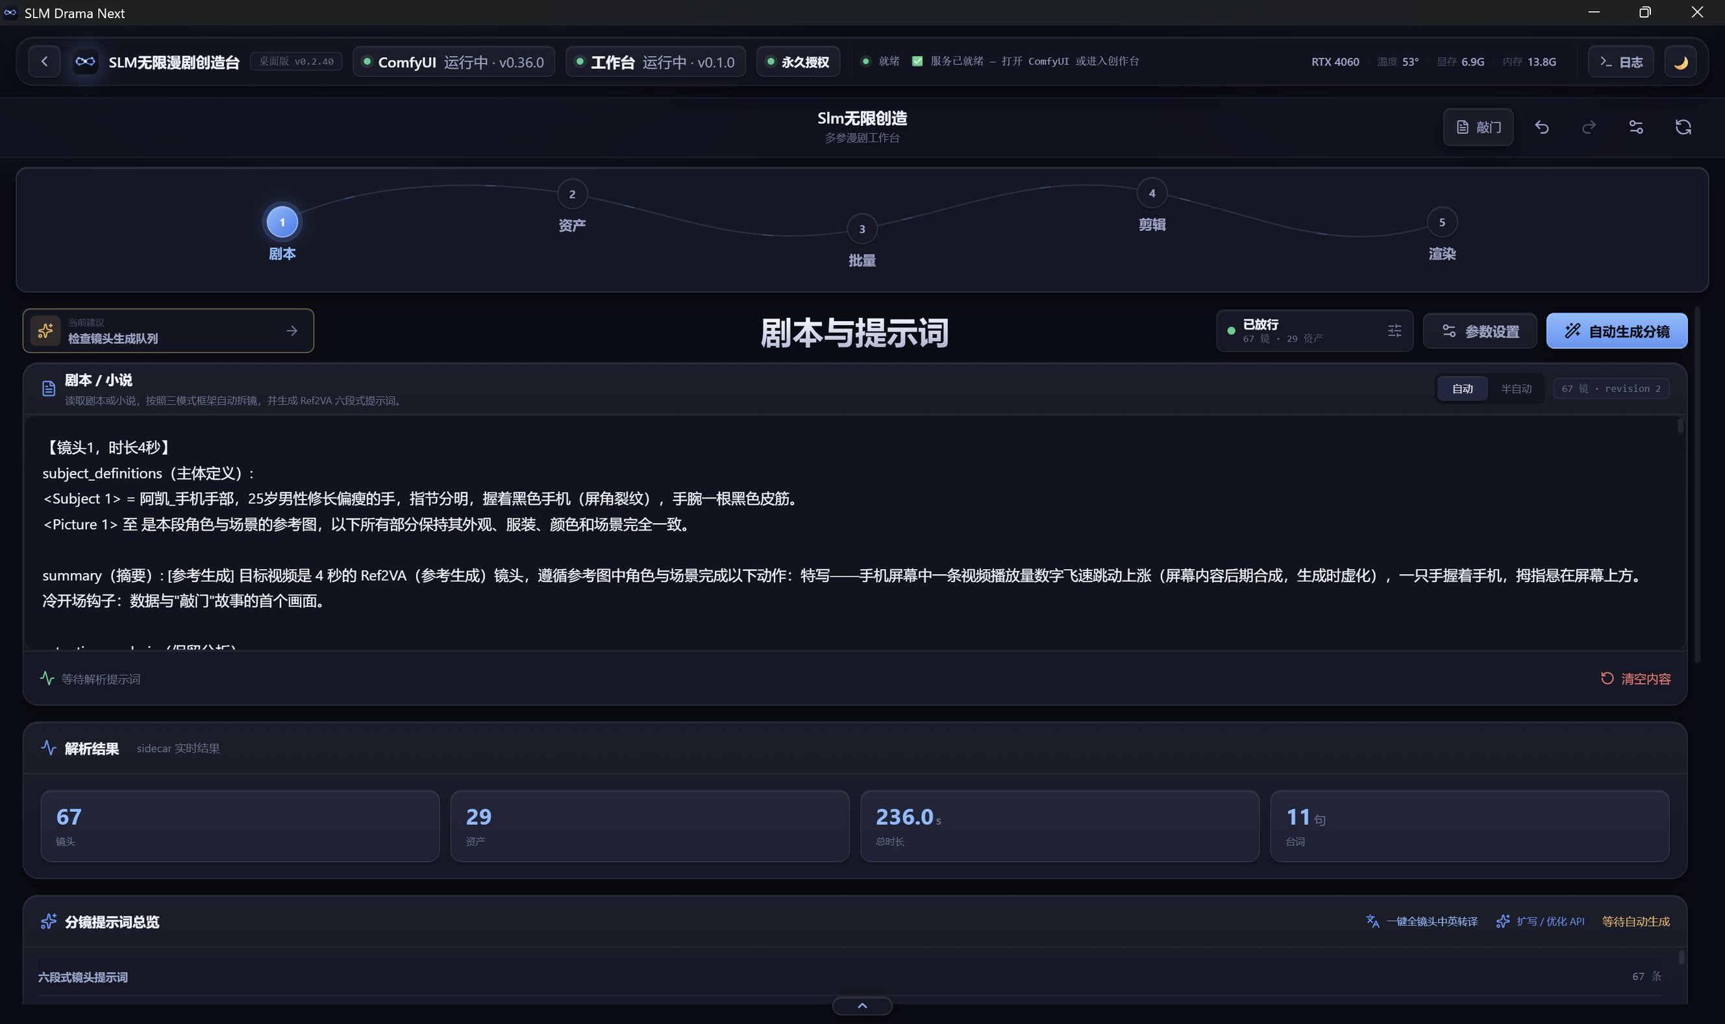This screenshot has height=1024, width=1725.
Task: Open the workbench sliders settings icon
Action: (1636, 127)
